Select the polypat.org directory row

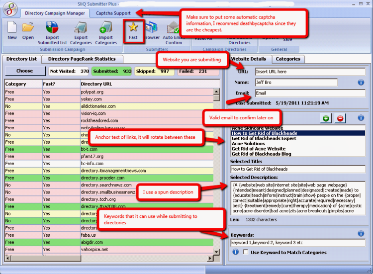pyautogui.click(x=109, y=92)
